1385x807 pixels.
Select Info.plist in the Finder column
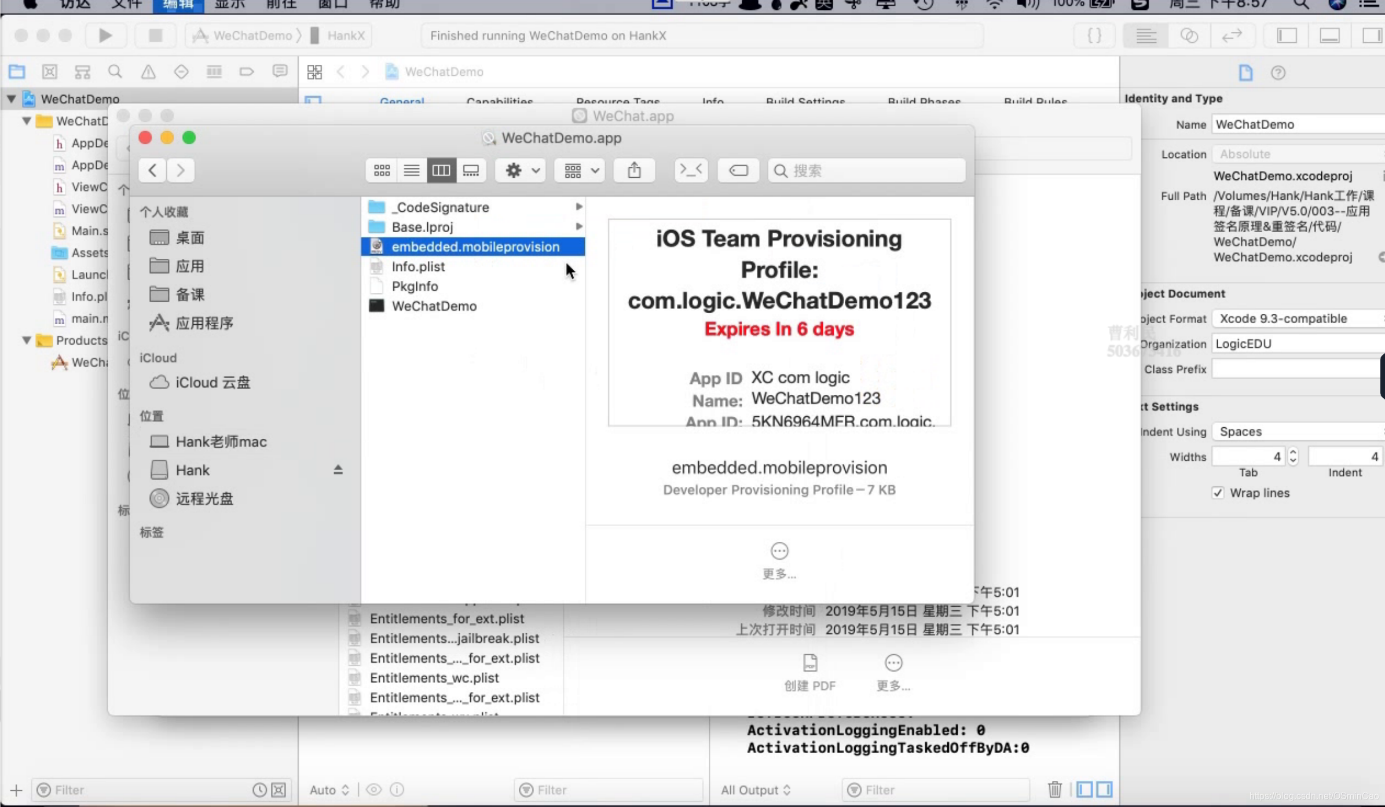418,266
